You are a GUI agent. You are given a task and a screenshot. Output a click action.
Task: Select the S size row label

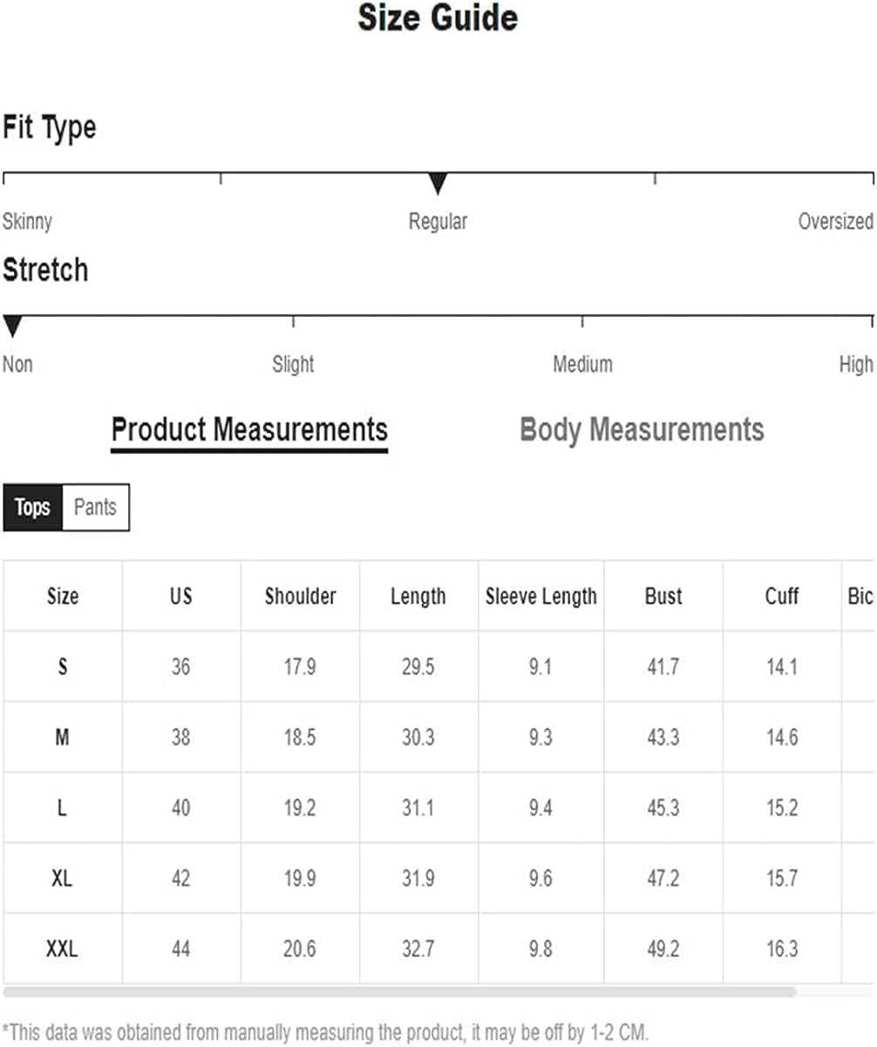(x=62, y=667)
